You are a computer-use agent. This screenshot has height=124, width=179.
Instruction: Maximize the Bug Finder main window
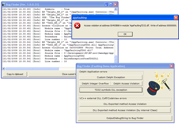click(x=111, y=4)
